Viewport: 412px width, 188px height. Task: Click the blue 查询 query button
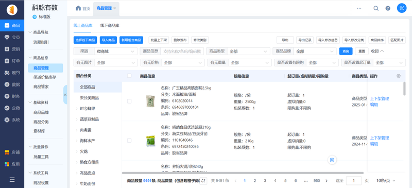pos(346,52)
